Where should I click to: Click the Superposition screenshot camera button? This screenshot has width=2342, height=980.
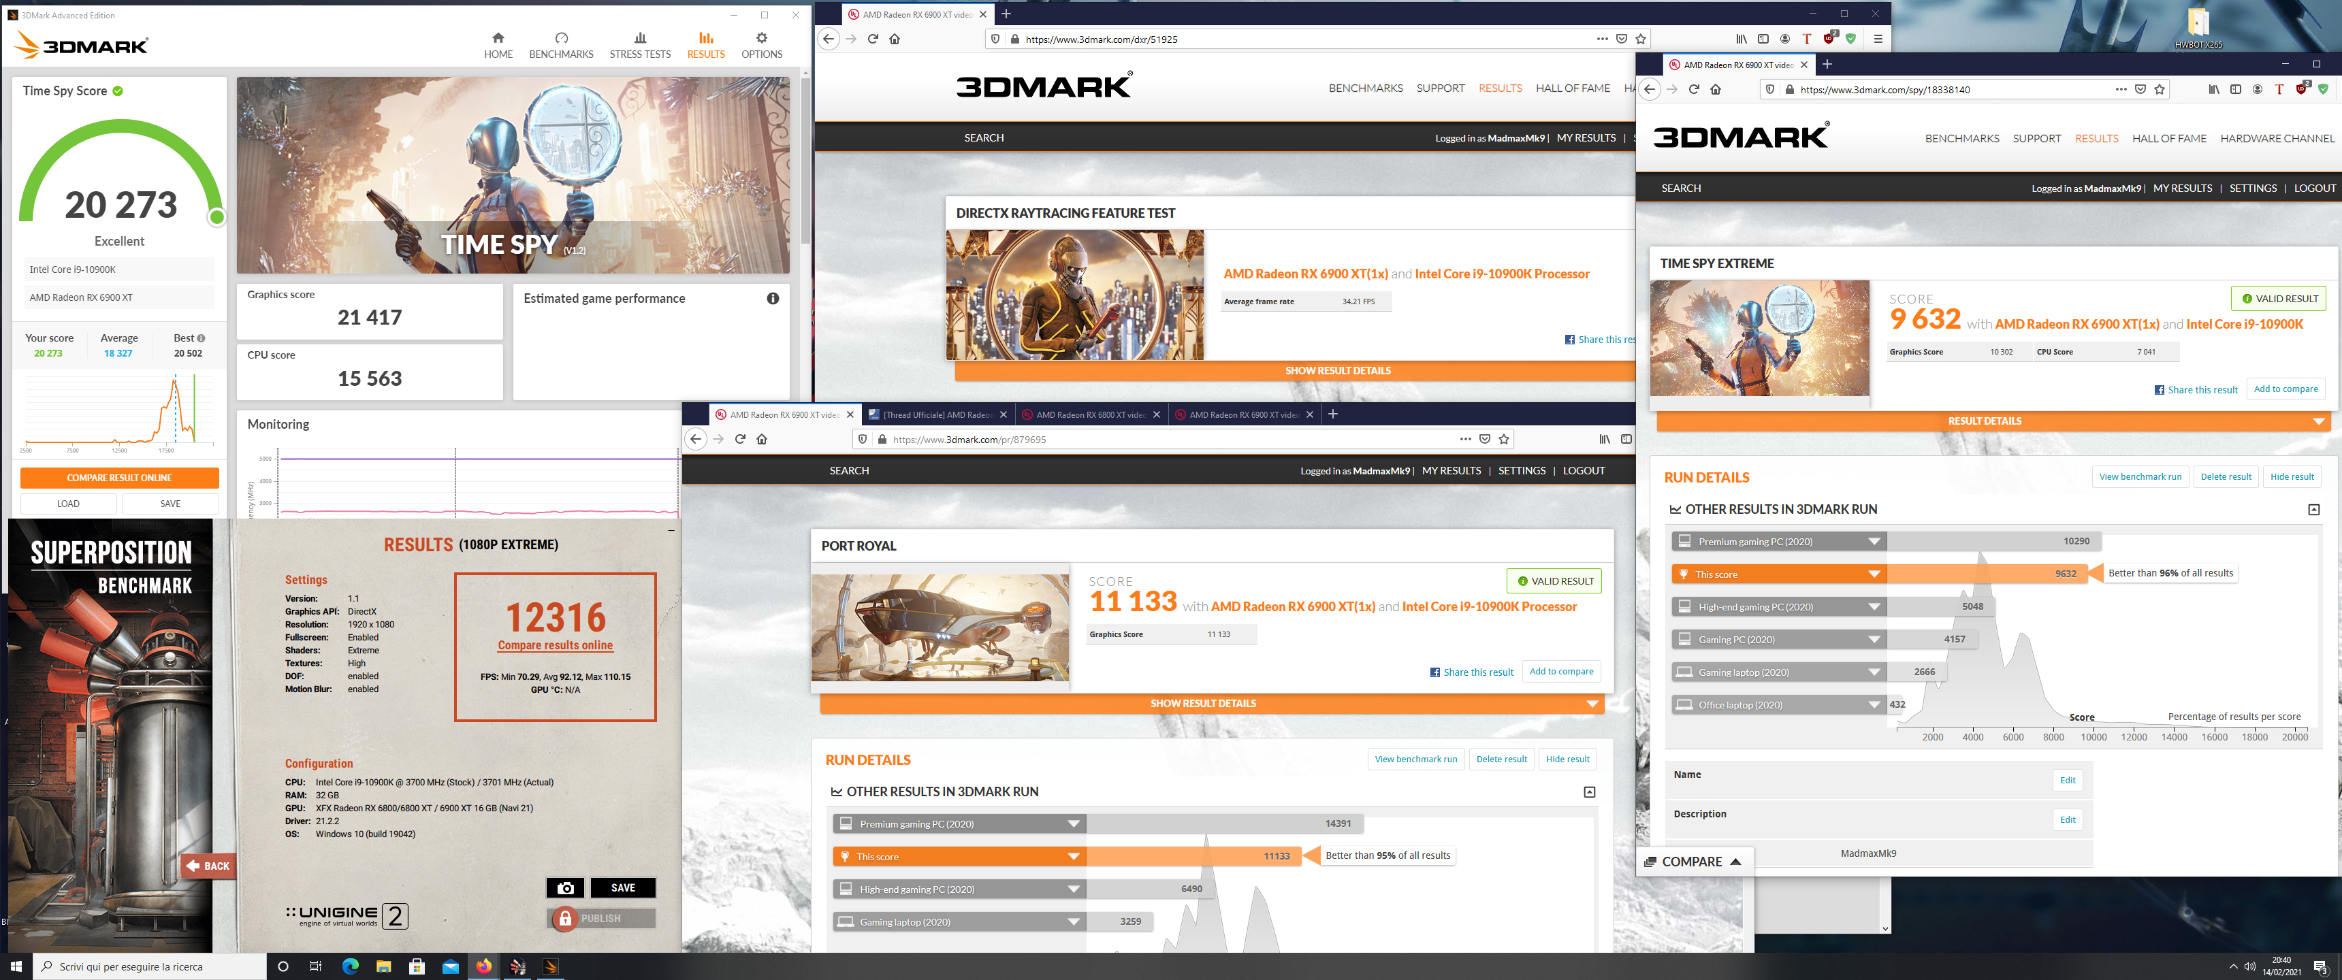566,887
